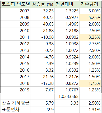This screenshot has width=102, height=113.
Task: Click the 1.0239 ratio cell
Action: coord(67,63)
